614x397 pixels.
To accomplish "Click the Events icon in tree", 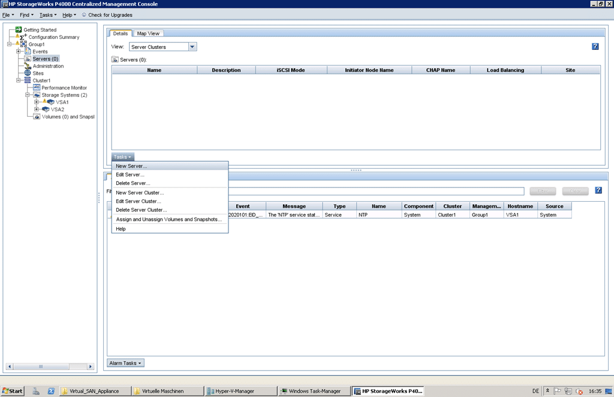I will coord(28,51).
